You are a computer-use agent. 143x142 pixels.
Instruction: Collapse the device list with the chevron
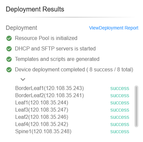point(23,79)
